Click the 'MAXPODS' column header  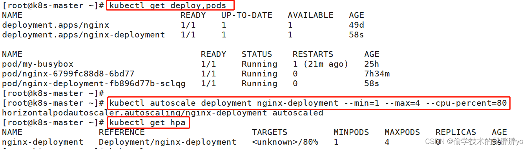click(x=402, y=132)
